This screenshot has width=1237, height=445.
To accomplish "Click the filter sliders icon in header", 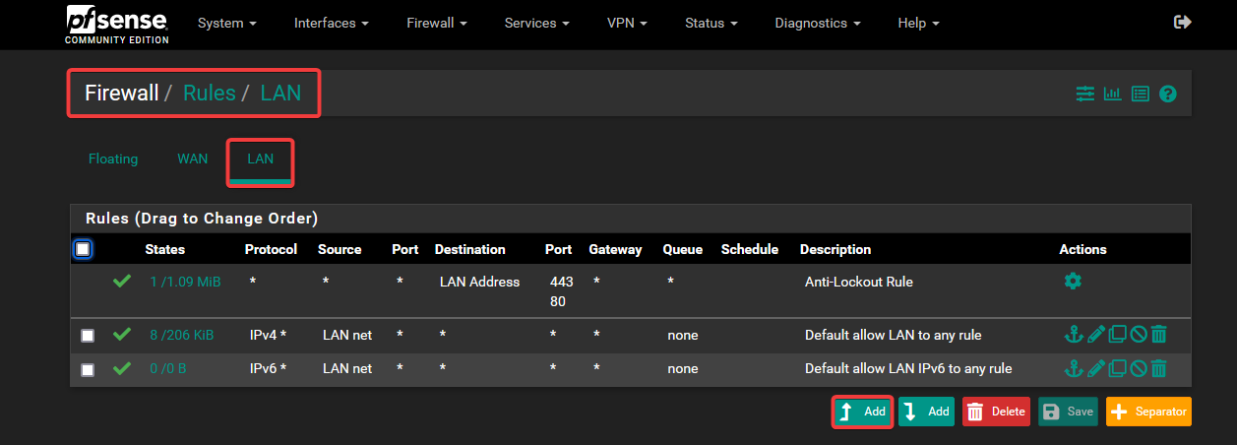I will point(1084,95).
